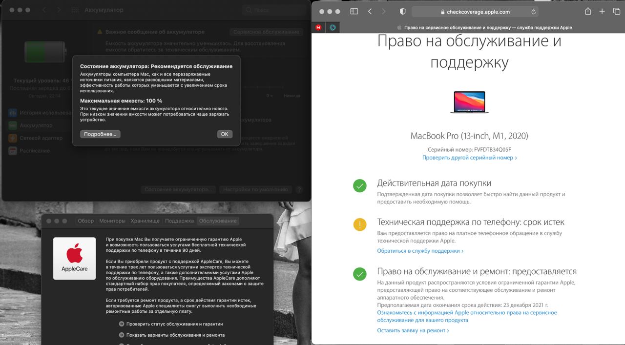Viewport: 625px width, 345px height.
Task: Open link about Apple service rights information
Action: tap(467, 316)
